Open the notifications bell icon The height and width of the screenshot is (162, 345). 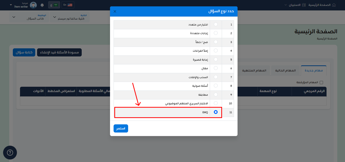pyautogui.click(x=42, y=5)
